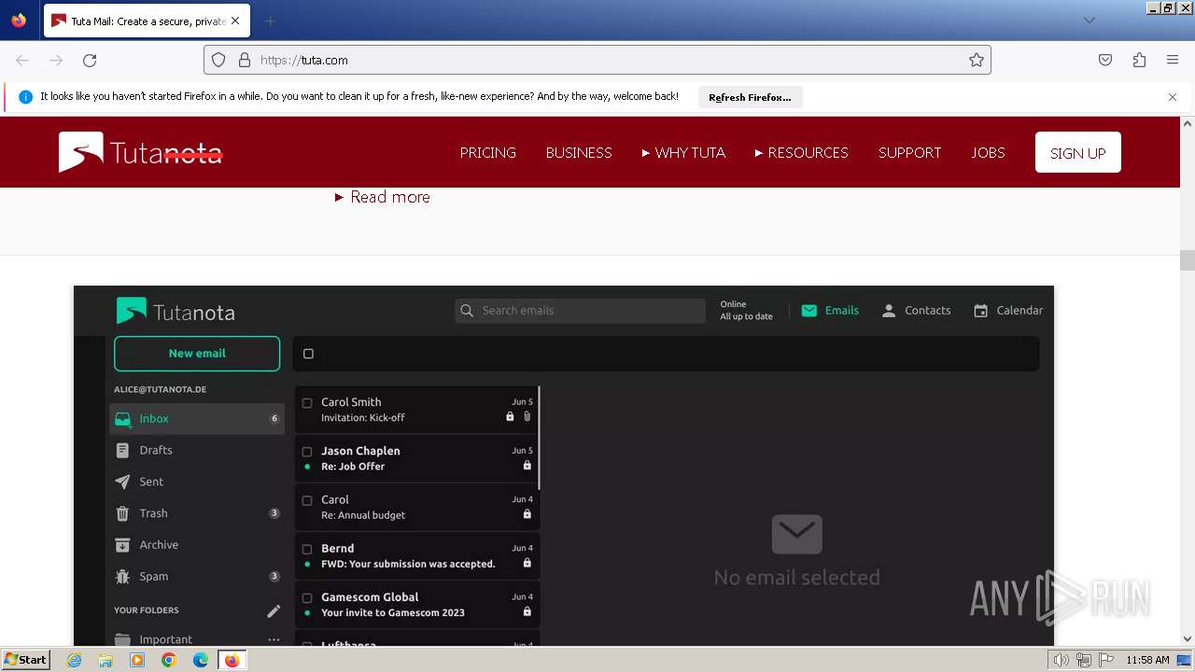Click the Inbox folder icon
This screenshot has width=1195, height=672.
(x=122, y=419)
